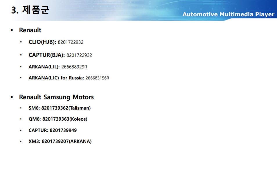Click the 'CAPTUR: 8201739949' line
The width and height of the screenshot is (277, 187).
[53, 130]
